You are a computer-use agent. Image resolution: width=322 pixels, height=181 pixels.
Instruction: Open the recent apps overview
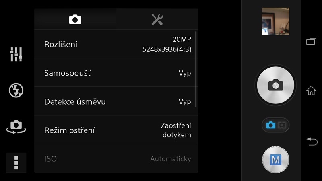click(x=311, y=41)
